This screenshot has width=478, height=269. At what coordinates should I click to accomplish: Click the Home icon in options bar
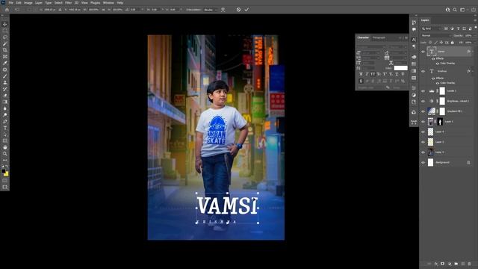[7, 10]
